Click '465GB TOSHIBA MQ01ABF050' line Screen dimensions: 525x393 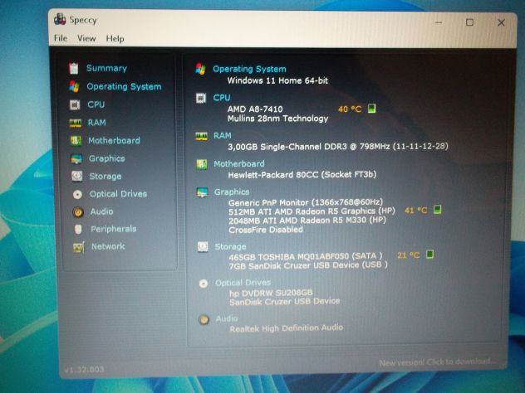point(306,257)
